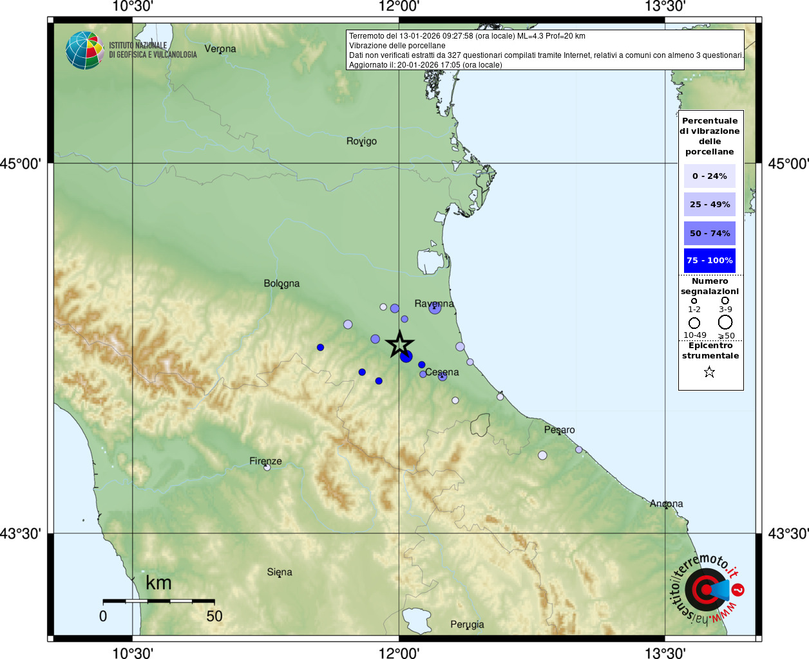The width and height of the screenshot is (809, 659).
Task: Click 'Istituto Nazionale di Geofisica e Vulcanologia' text
Action: (x=153, y=50)
